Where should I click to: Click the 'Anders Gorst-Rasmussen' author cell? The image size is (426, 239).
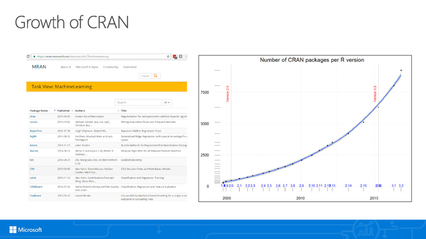89,116
